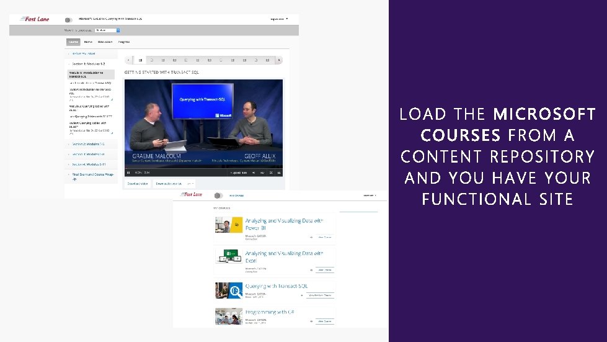Screen dimensions: 607x342
Task: Click Download video button
Action: click(x=138, y=184)
